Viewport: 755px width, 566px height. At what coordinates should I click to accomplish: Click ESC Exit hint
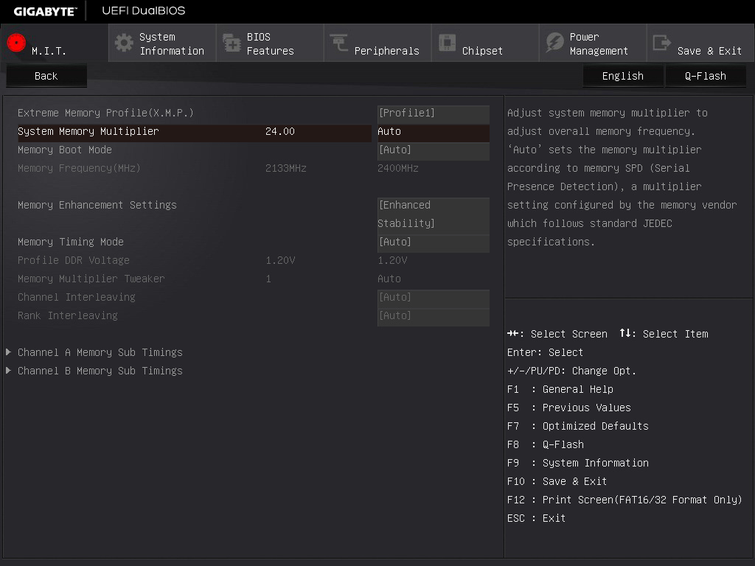click(537, 518)
